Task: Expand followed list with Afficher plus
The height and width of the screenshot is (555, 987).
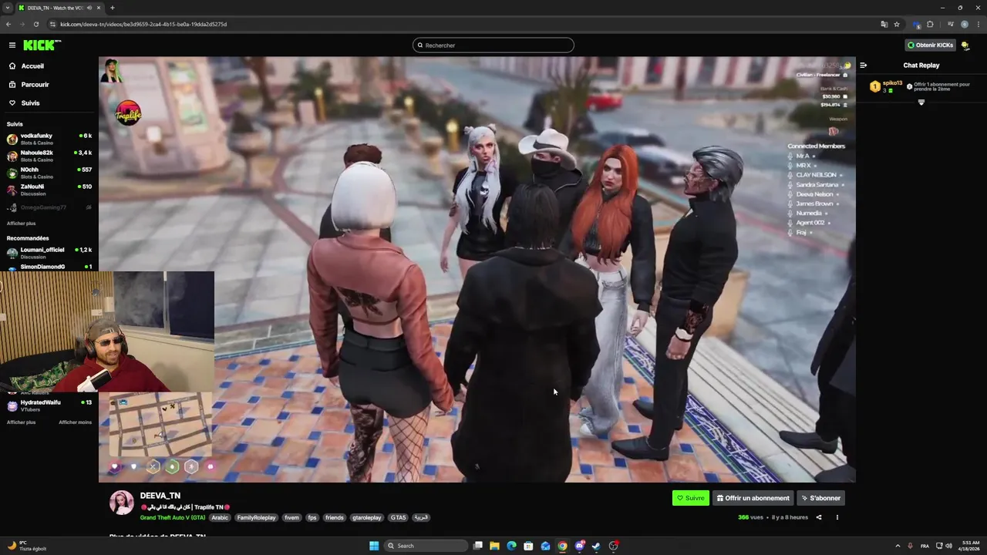Action: pos(21,224)
